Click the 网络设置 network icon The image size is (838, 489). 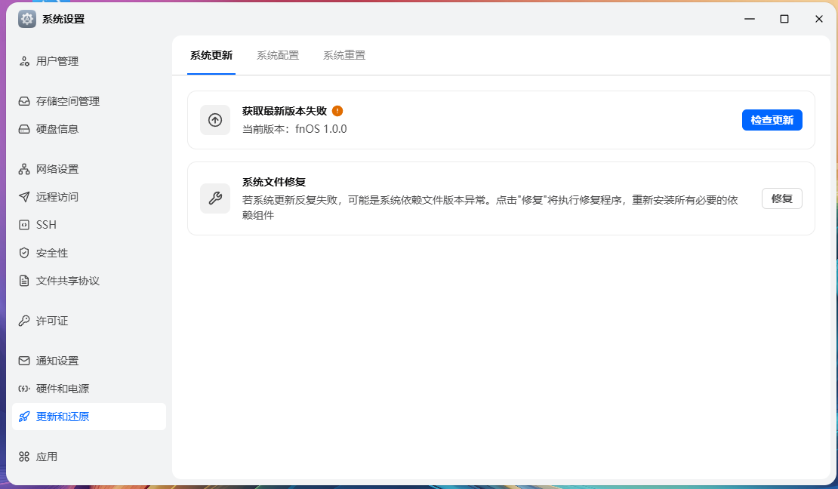click(24, 169)
